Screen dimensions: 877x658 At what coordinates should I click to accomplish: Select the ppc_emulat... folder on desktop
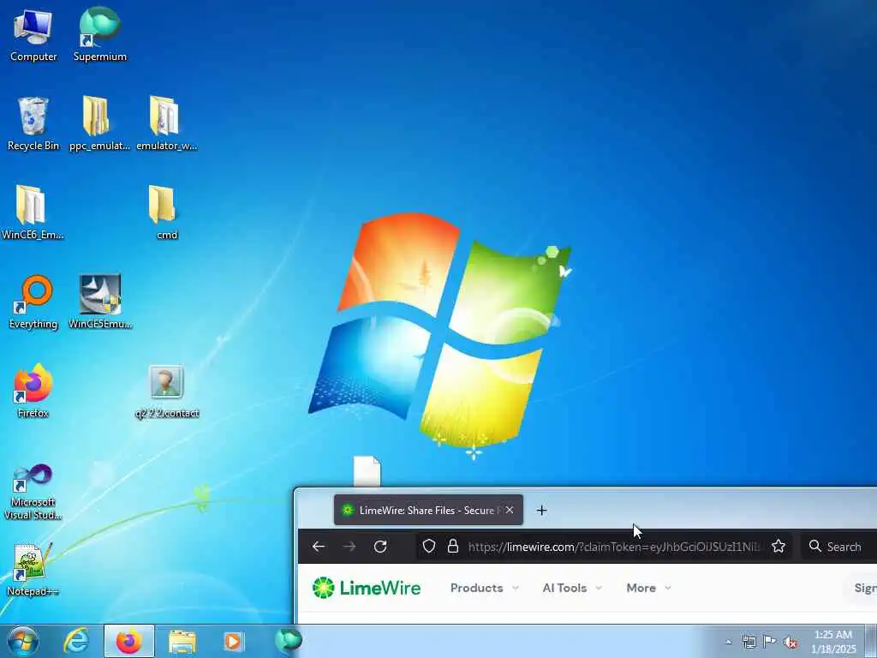[99, 123]
